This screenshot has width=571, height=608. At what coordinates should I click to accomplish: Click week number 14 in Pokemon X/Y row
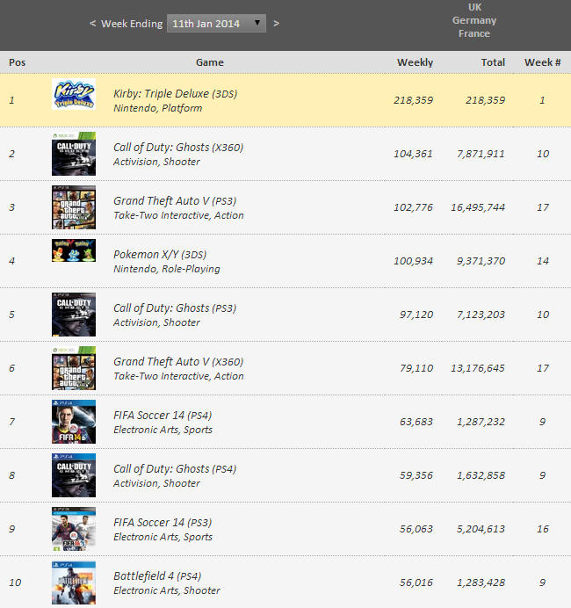tap(543, 261)
